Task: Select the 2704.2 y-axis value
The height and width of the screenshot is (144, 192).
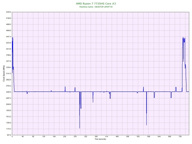Action: (9, 86)
